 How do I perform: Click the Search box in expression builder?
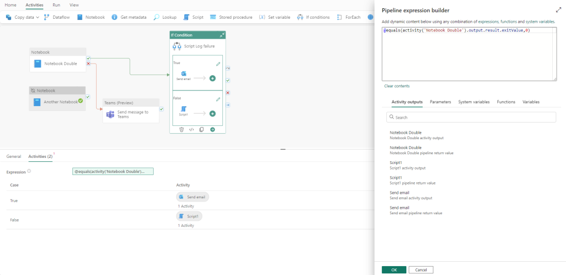pyautogui.click(x=471, y=117)
